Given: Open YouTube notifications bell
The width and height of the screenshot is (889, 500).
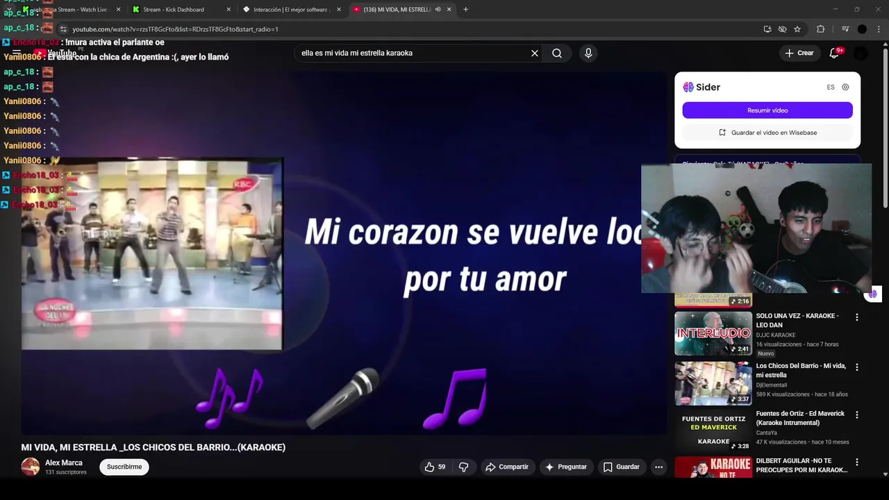Looking at the screenshot, I should (x=834, y=53).
